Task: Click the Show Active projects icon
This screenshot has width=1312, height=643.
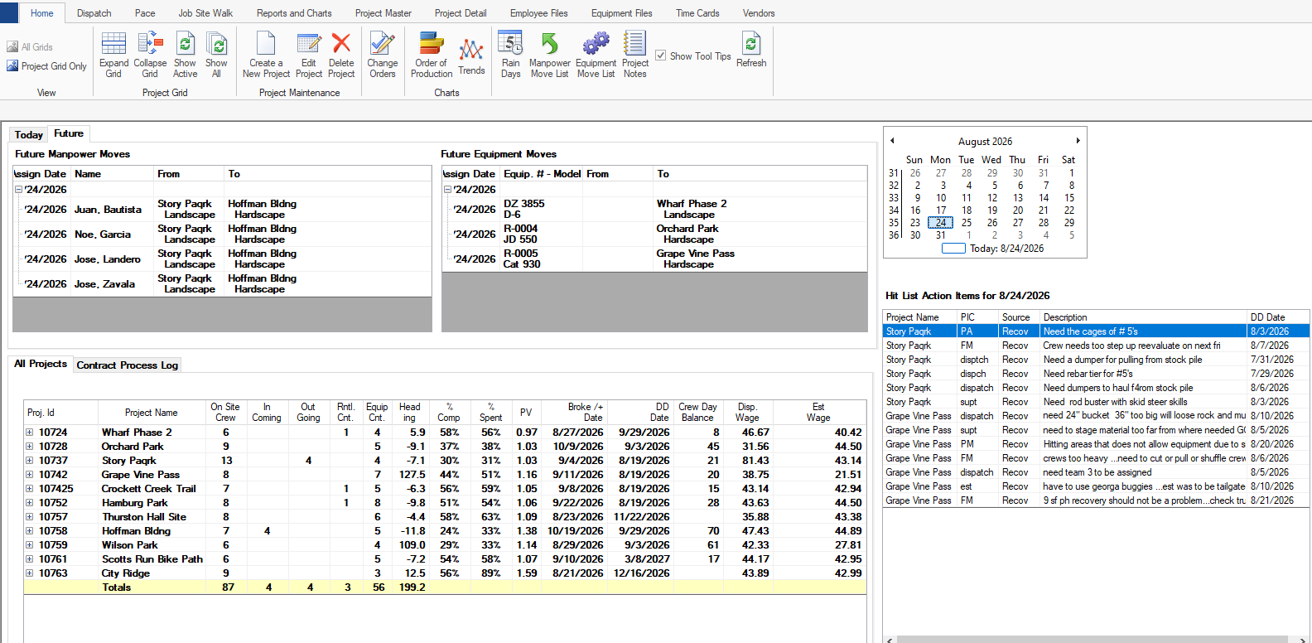Action: click(x=186, y=55)
